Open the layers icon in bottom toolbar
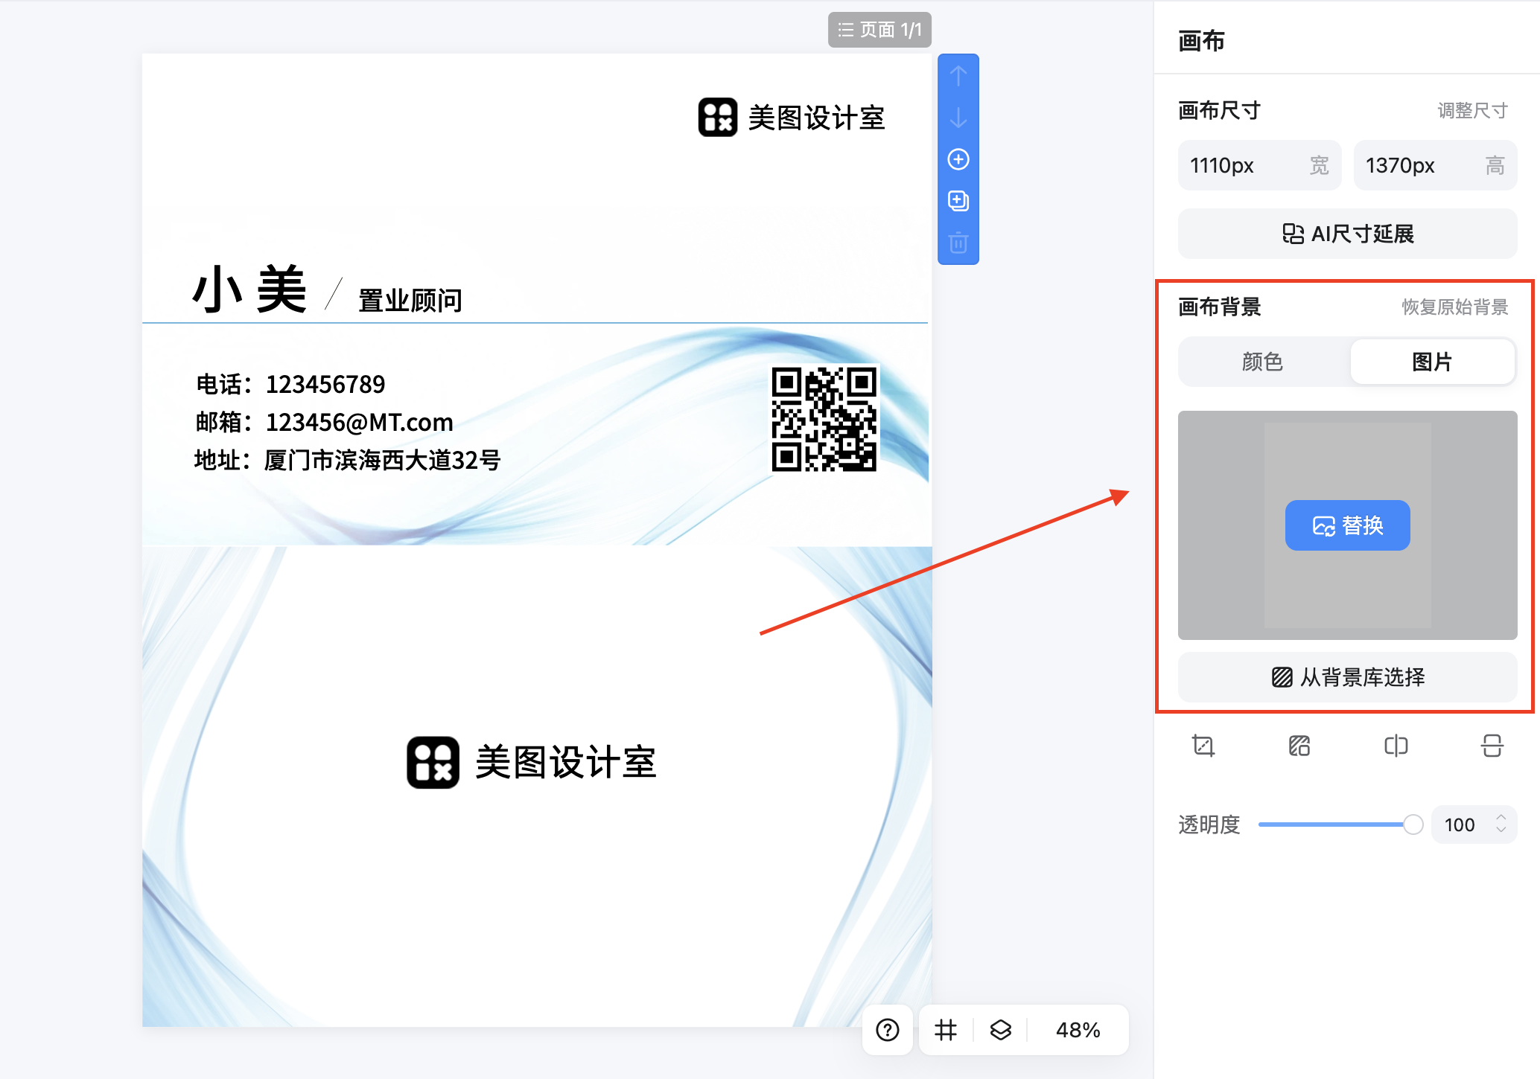This screenshot has height=1079, width=1540. 1000,1030
